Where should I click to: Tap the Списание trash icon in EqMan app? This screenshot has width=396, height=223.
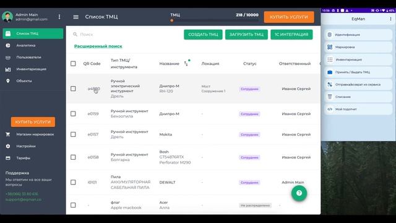[330, 97]
